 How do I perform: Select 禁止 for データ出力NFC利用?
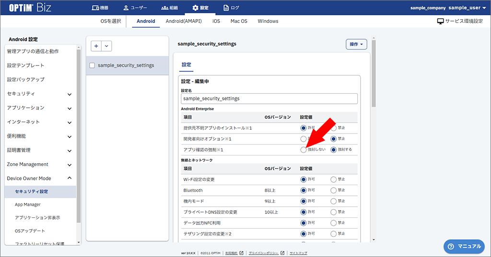point(334,223)
